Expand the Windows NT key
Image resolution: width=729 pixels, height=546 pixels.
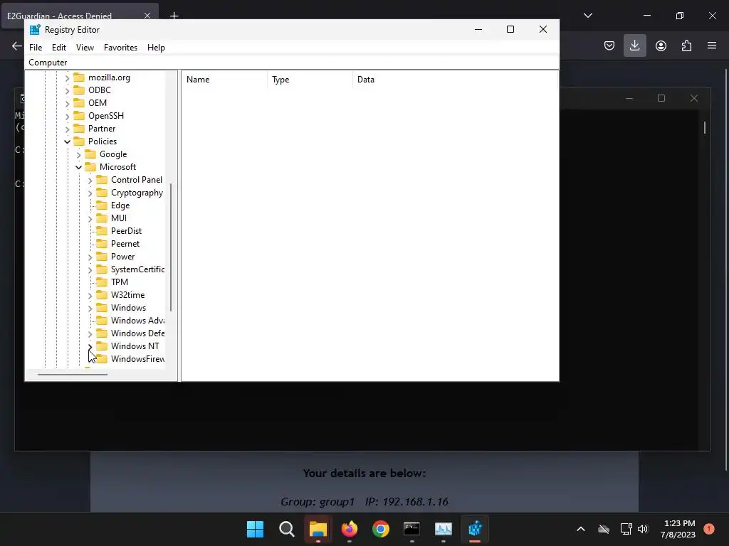click(90, 346)
